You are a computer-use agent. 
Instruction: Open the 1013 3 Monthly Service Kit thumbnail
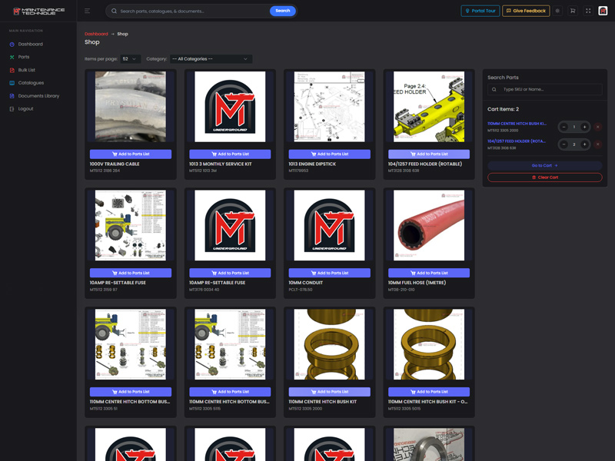coord(230,107)
